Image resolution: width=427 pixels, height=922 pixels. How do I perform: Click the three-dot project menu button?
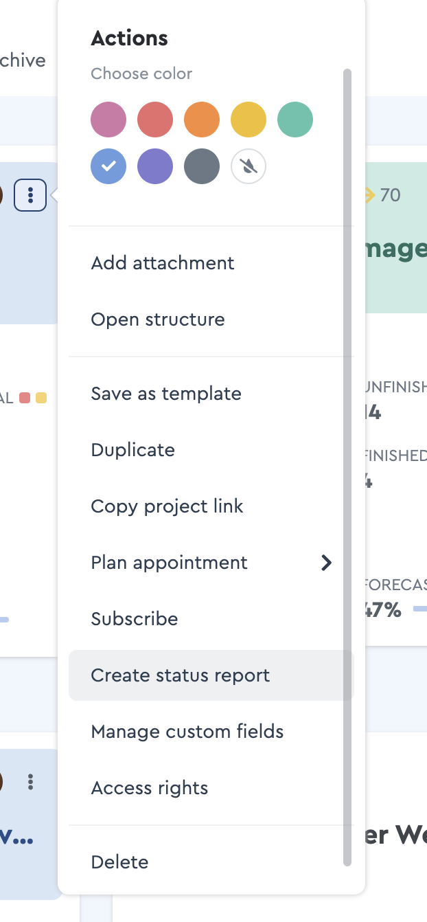(x=30, y=195)
